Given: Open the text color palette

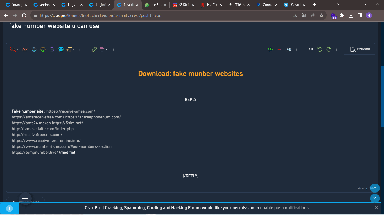Looking at the screenshot, I should click(x=43, y=49).
